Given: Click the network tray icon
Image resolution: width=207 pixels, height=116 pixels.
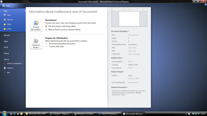Looking at the screenshot, I should [196, 113].
